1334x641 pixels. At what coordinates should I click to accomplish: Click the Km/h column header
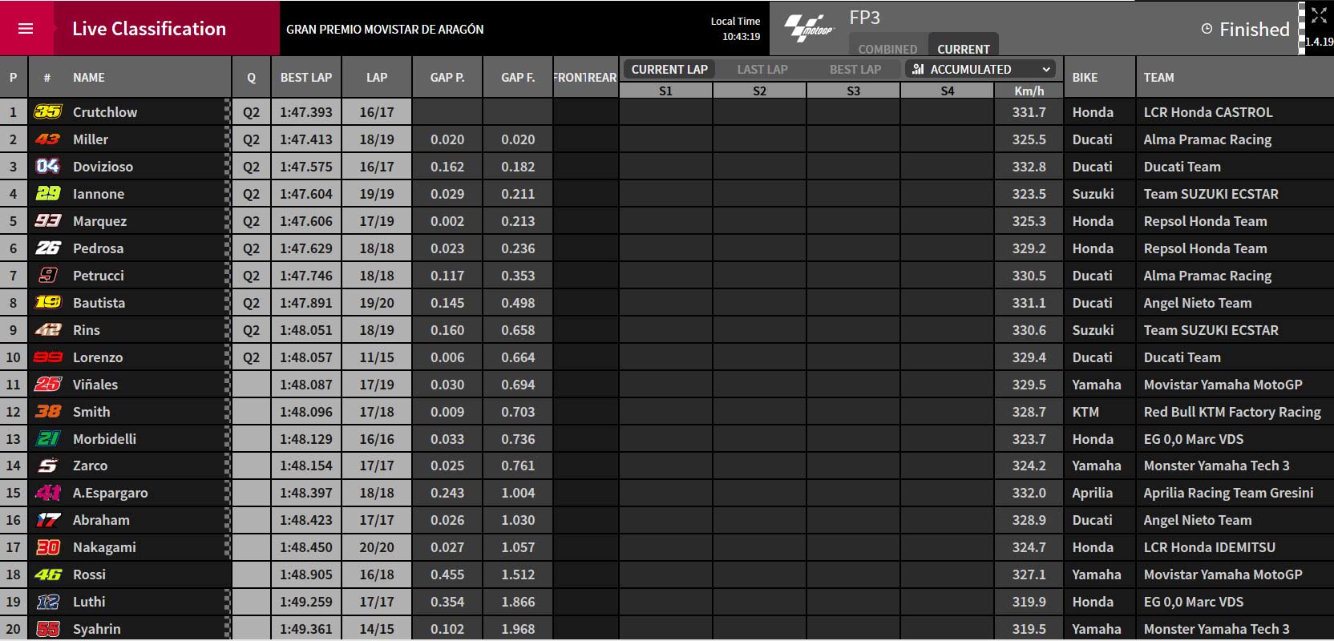click(1029, 91)
